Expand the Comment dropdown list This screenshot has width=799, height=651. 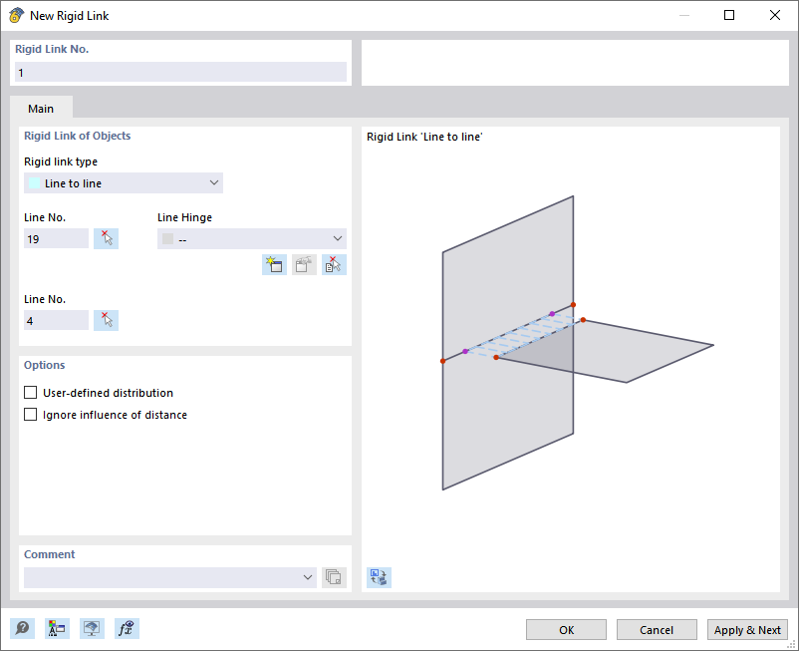(x=307, y=577)
